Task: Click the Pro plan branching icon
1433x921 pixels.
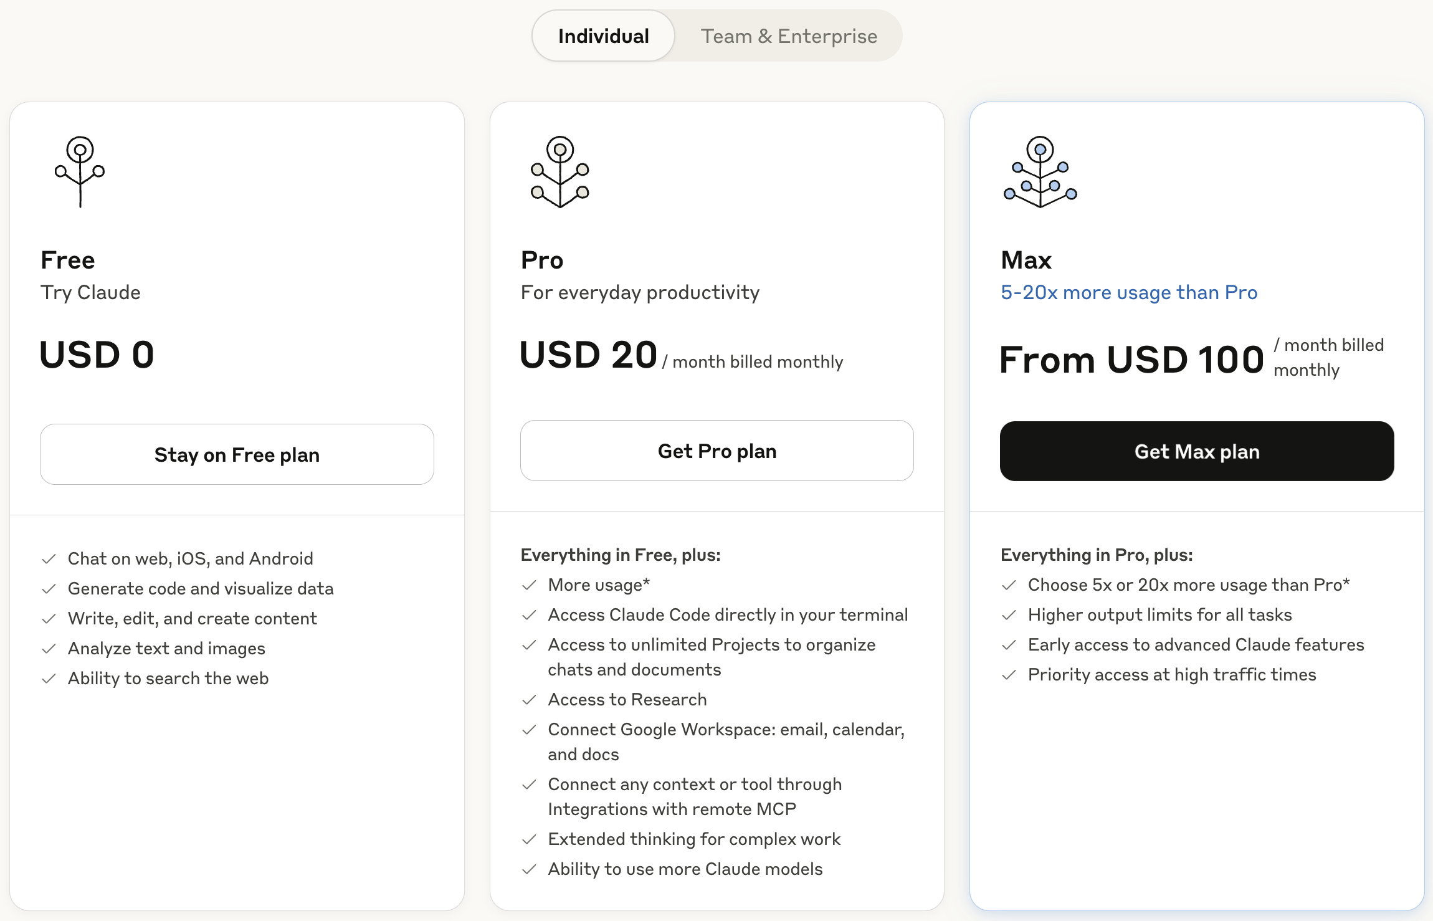Action: 559,171
